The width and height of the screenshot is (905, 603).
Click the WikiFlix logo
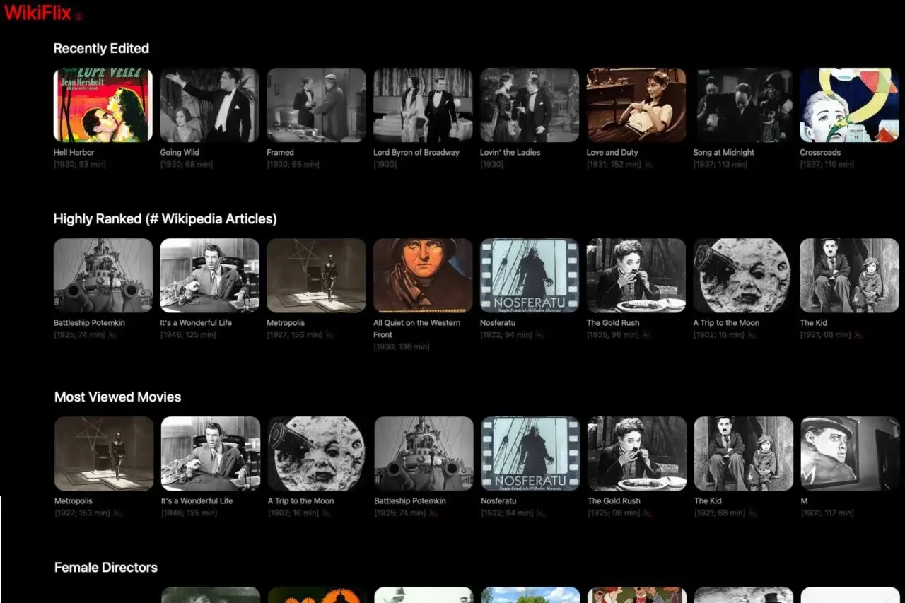pos(37,13)
